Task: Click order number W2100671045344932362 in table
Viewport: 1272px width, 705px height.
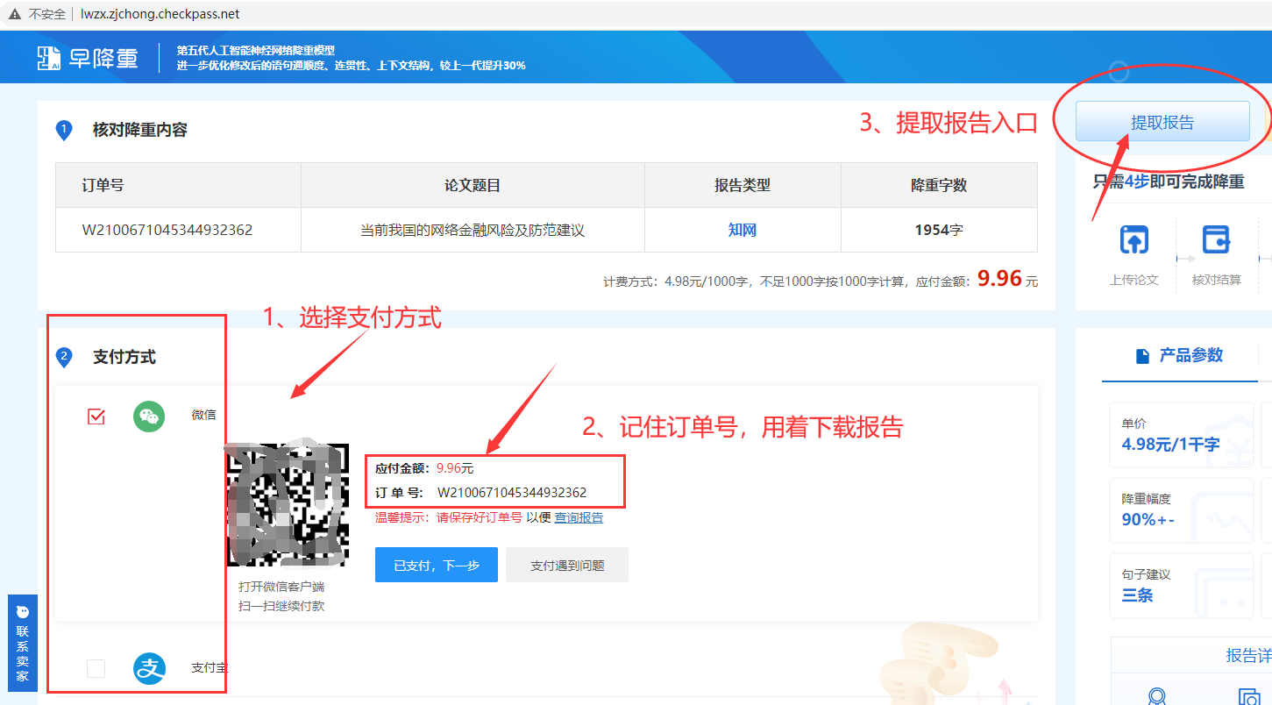Action: click(x=167, y=230)
